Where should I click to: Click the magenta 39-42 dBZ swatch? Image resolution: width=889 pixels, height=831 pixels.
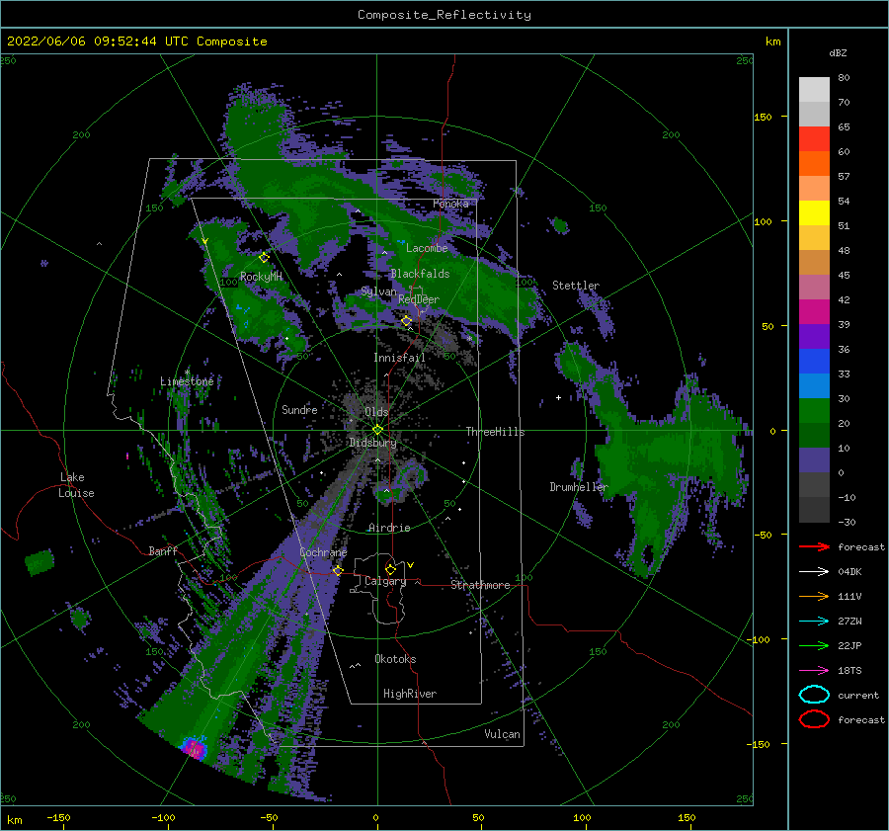click(814, 312)
